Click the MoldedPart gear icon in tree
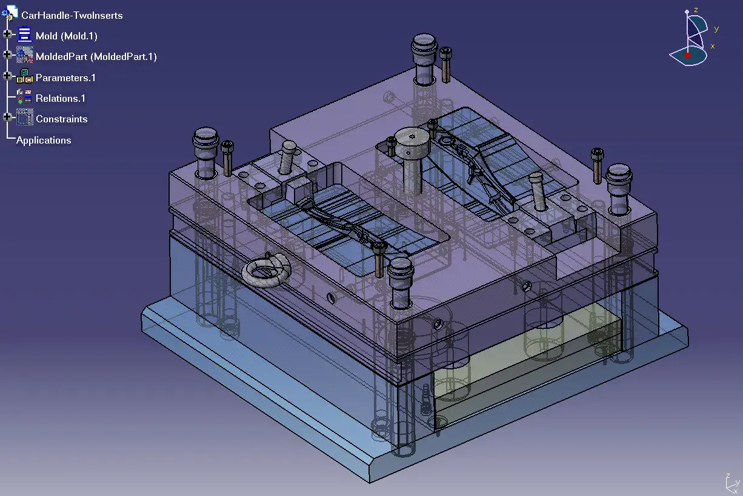 tap(25, 56)
